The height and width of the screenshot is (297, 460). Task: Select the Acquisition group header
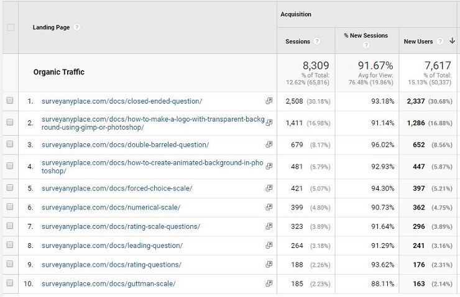tap(296, 14)
